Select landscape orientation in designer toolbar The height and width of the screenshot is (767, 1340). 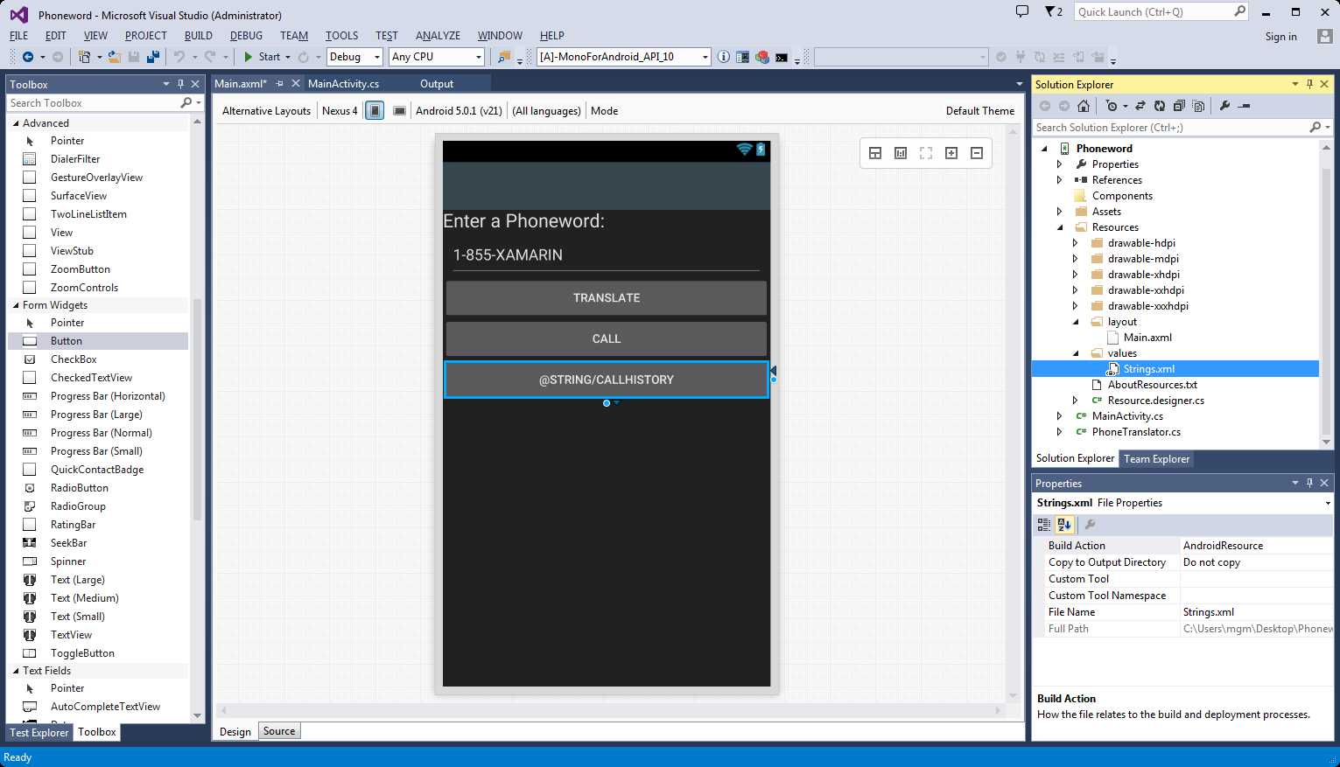[x=399, y=111]
